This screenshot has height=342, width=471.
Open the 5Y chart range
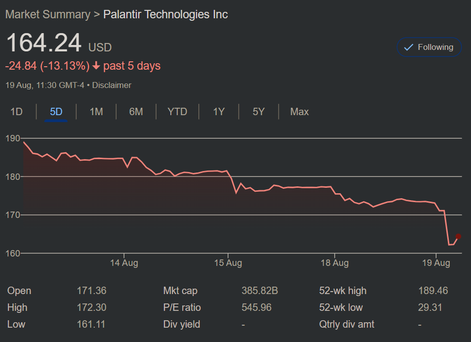tap(259, 112)
